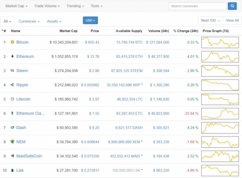Open the Ethereum Cla... currency link
The height and width of the screenshot is (178, 242).
[31, 113]
